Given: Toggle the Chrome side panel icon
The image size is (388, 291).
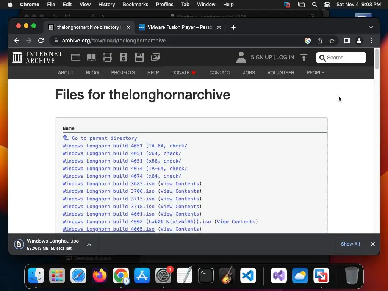Looking at the screenshot, I should coord(347,41).
